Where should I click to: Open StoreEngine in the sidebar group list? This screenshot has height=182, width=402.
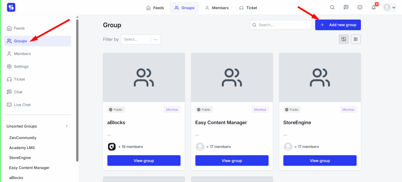pyautogui.click(x=20, y=158)
